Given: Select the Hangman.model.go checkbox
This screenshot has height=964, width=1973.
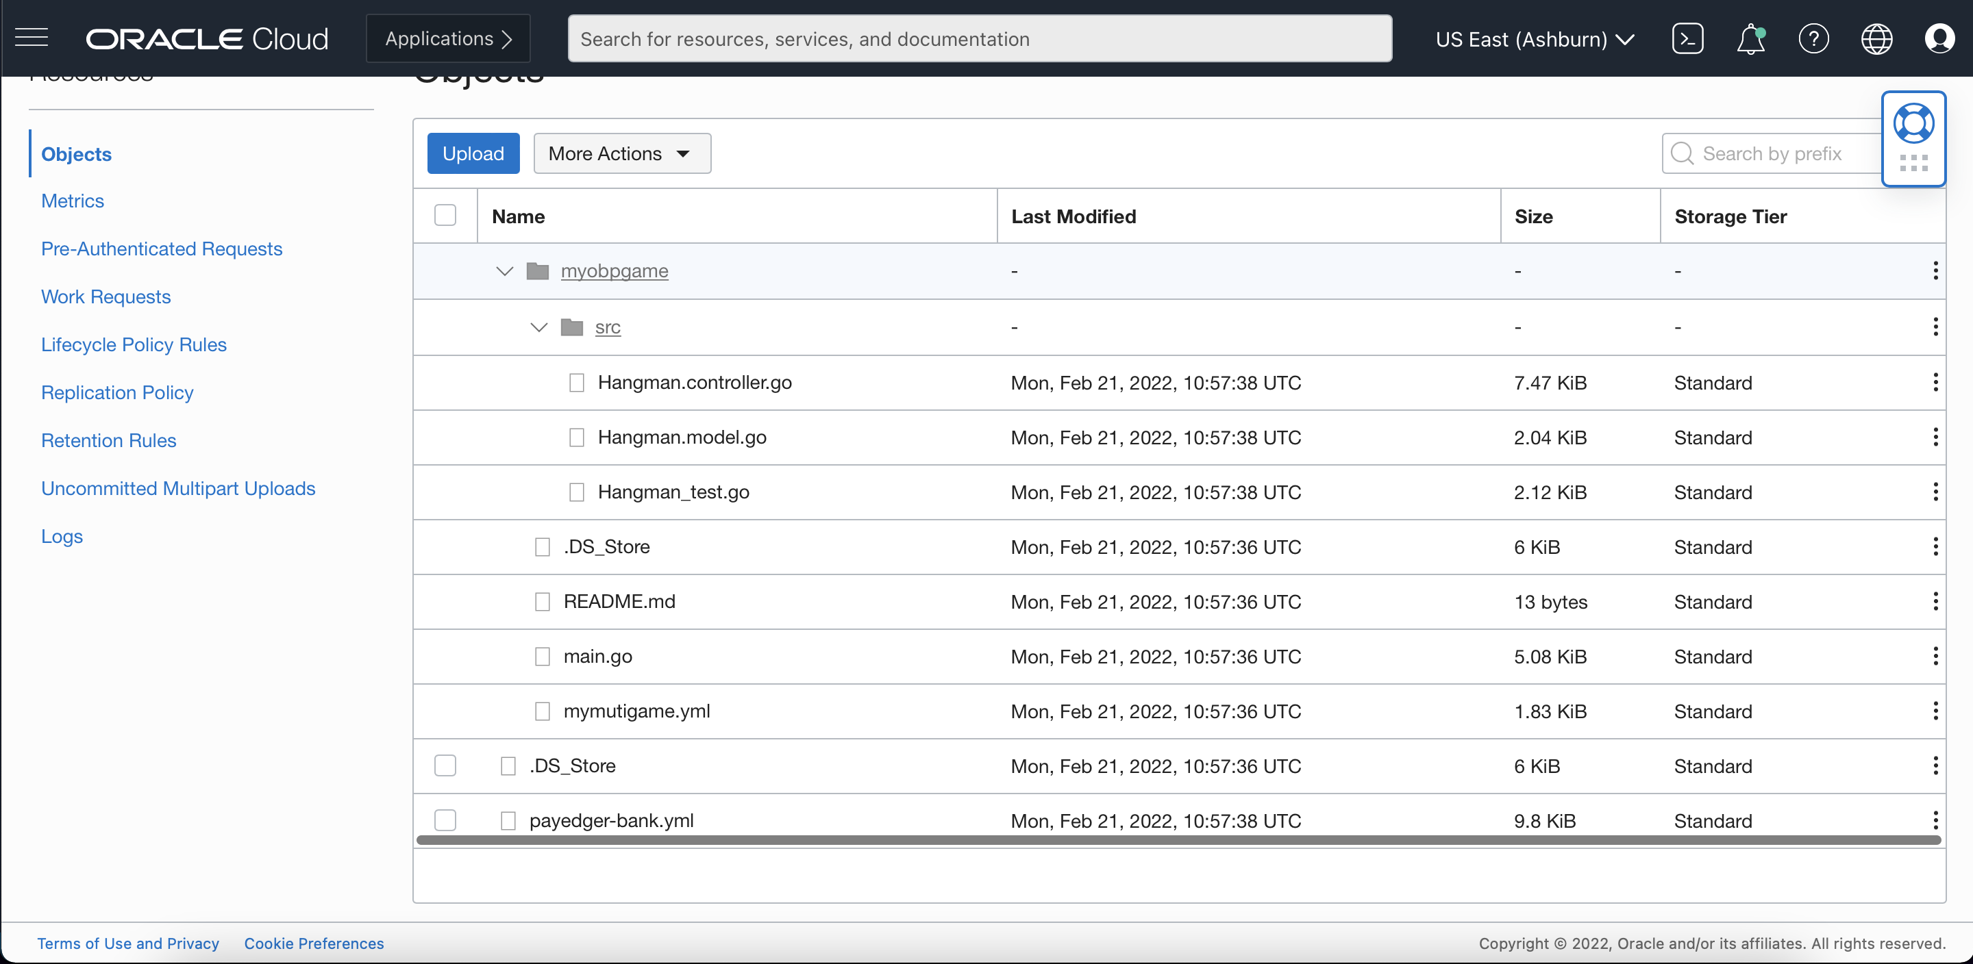Looking at the screenshot, I should point(577,437).
